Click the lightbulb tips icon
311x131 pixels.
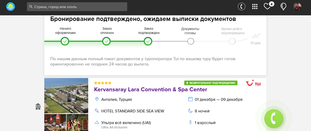click(x=283, y=6)
